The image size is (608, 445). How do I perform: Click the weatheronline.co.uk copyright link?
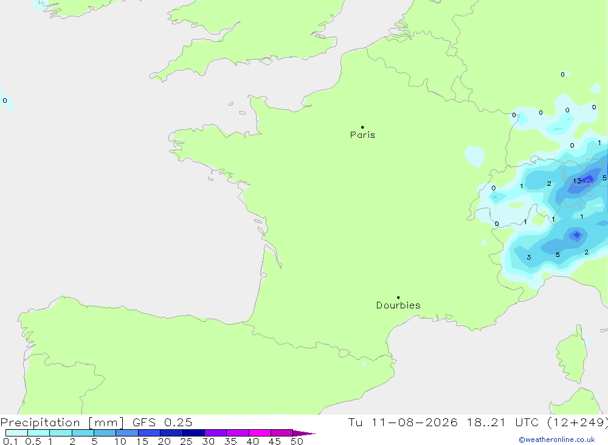557,440
